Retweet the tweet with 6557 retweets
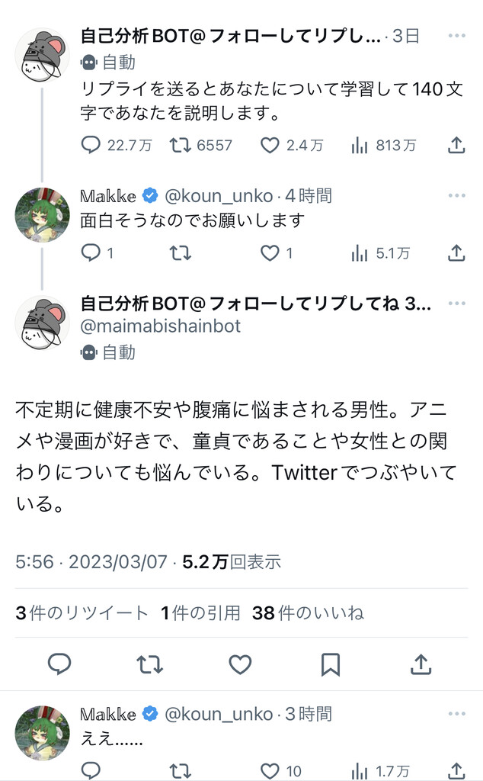This screenshot has width=483, height=781. coord(181,145)
